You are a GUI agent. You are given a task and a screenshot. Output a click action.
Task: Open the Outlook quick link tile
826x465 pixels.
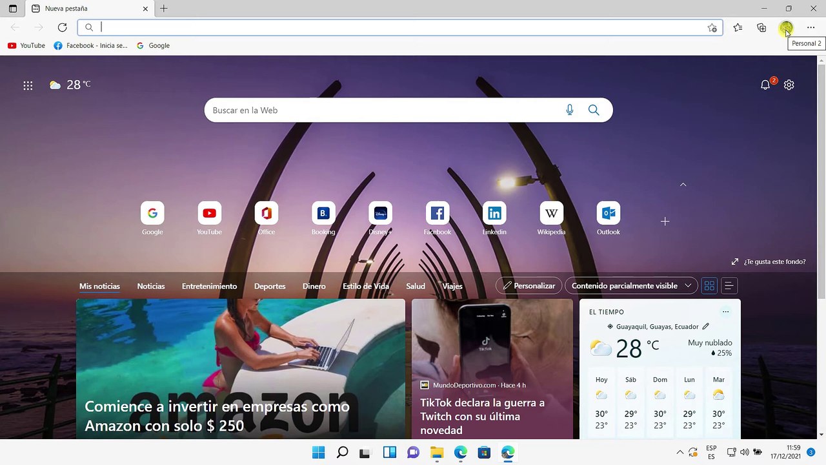click(608, 218)
